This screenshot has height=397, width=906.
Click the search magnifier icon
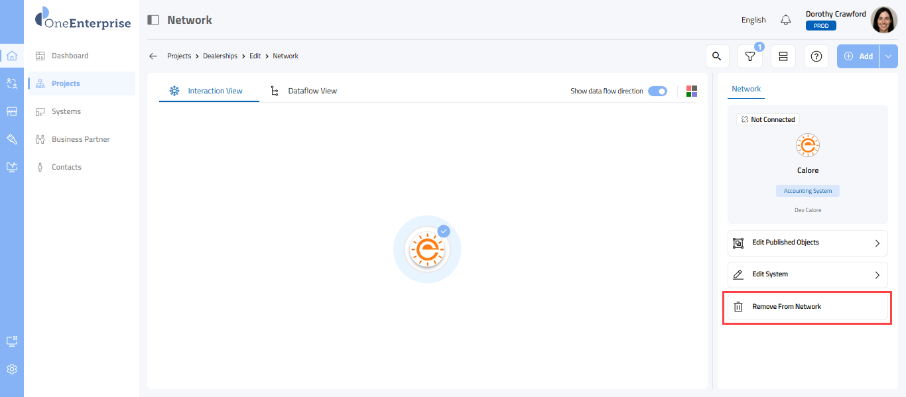(x=717, y=56)
